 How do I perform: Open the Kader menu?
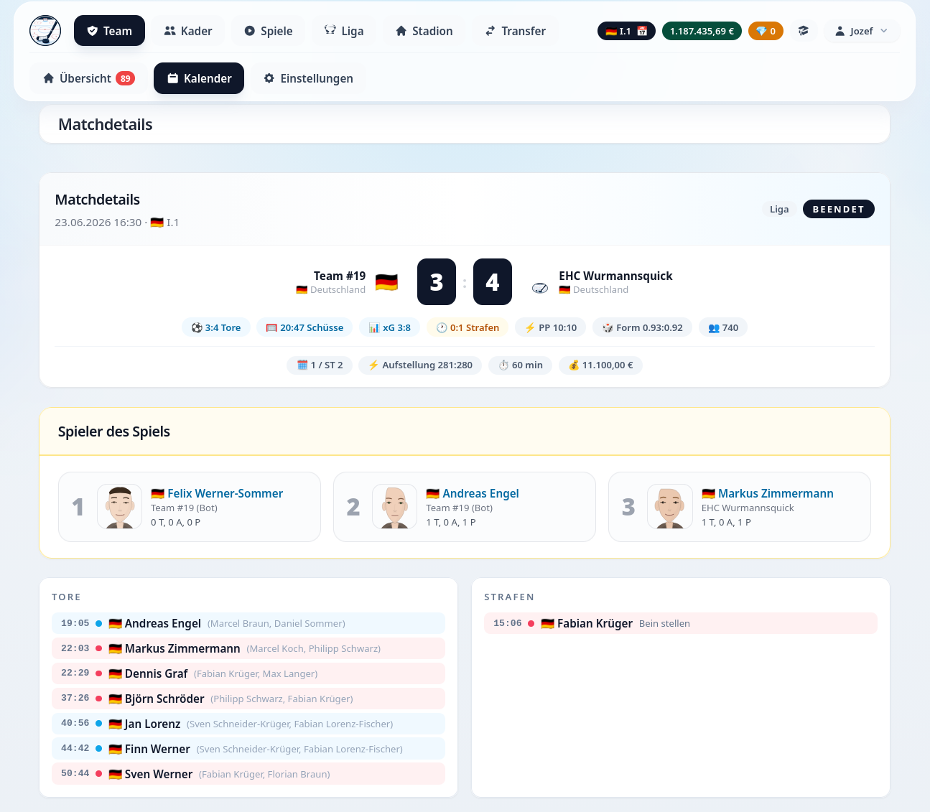188,31
